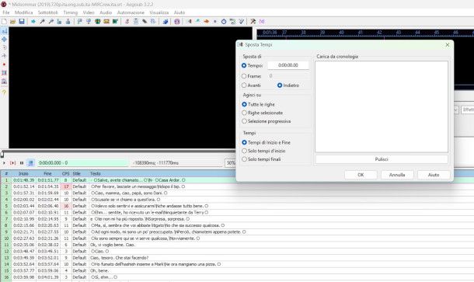
Task: Open the Visualizza menu
Action: tap(159, 12)
